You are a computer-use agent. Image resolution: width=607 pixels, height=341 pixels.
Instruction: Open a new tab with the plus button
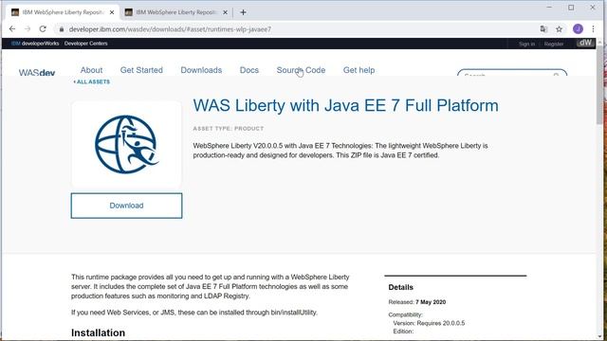(243, 12)
